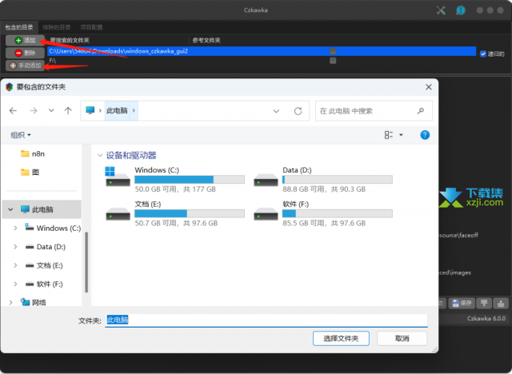The height and width of the screenshot is (374, 512).
Task: Open the 组织 menu
Action: pyautogui.click(x=21, y=135)
